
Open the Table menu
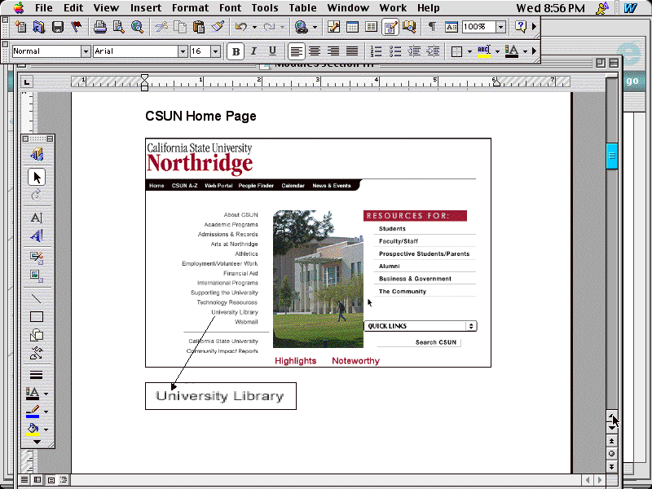(x=302, y=8)
